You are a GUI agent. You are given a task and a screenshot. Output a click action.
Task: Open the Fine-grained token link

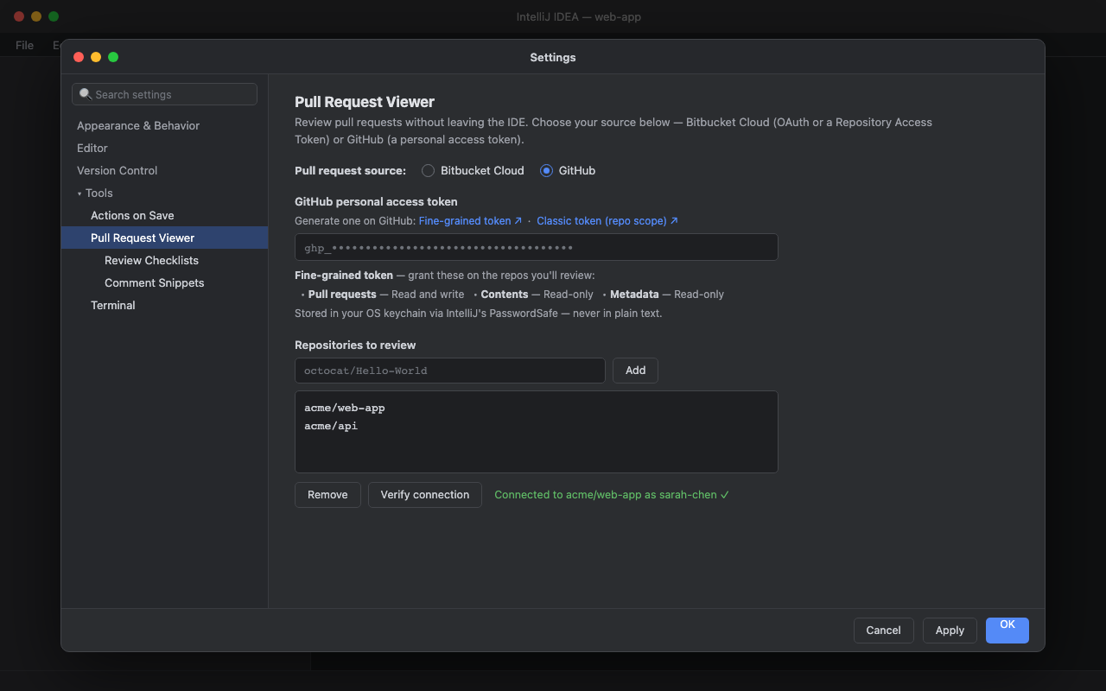tap(470, 221)
